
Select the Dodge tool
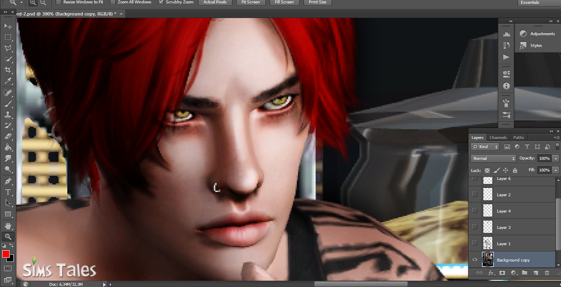click(8, 169)
